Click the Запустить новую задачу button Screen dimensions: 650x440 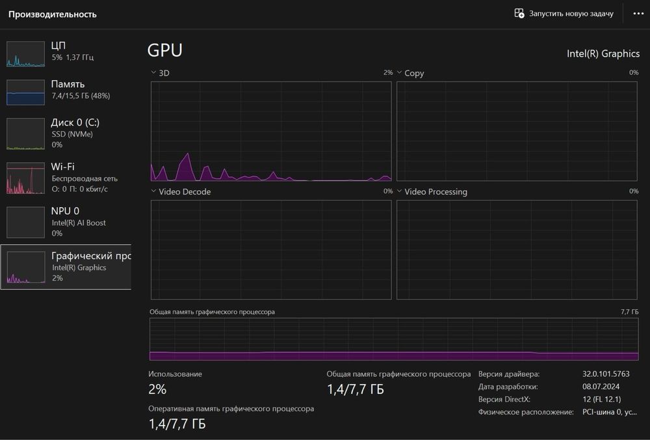point(571,14)
